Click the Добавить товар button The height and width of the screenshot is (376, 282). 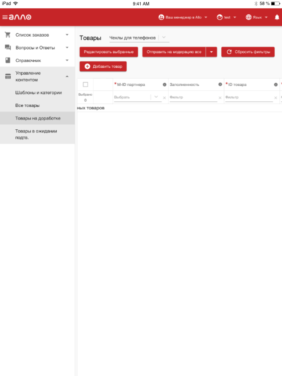pyautogui.click(x=103, y=66)
